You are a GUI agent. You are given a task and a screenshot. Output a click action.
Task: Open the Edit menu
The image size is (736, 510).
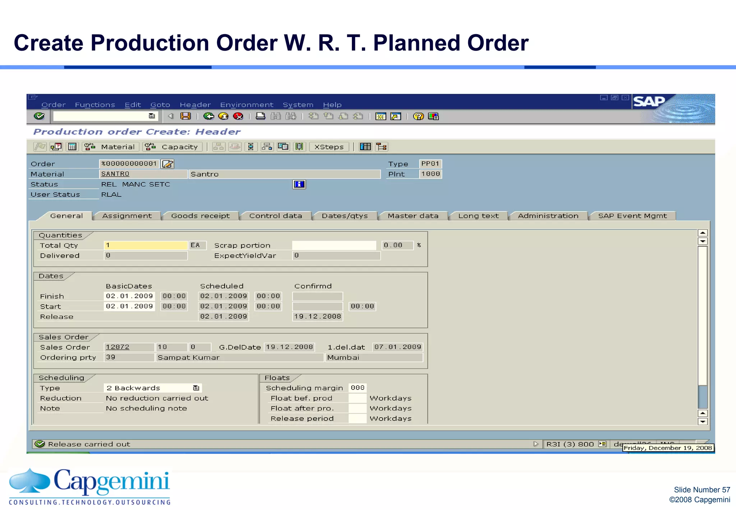coord(133,105)
